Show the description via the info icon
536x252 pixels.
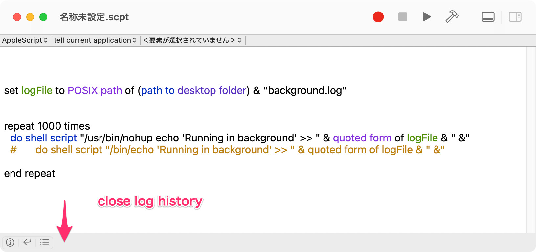click(x=10, y=242)
